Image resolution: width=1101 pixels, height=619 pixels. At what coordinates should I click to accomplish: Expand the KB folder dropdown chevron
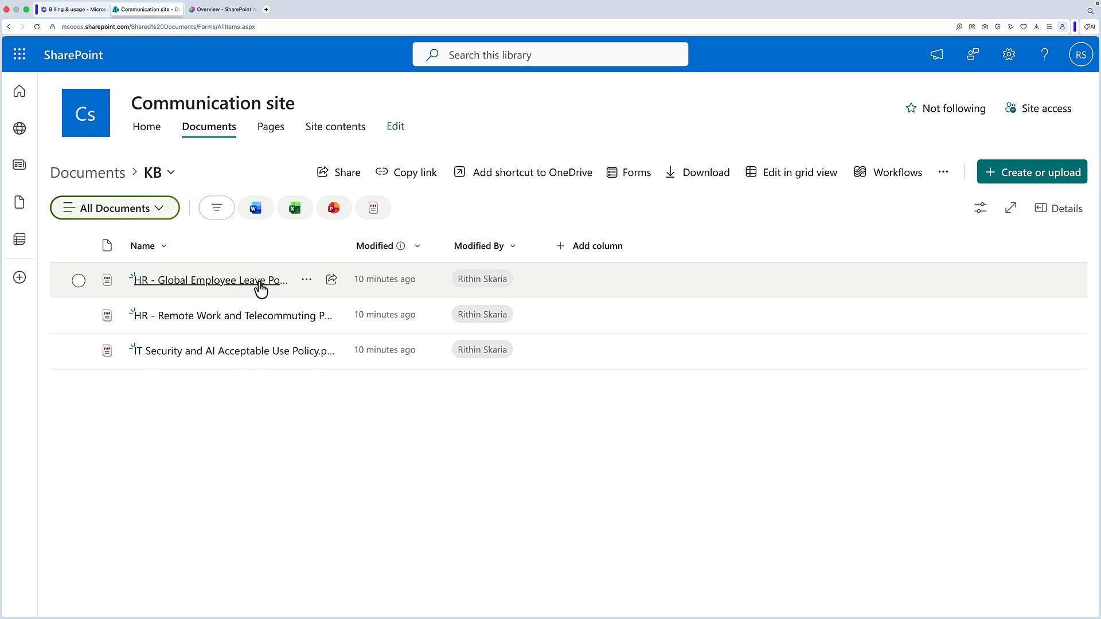click(x=171, y=172)
